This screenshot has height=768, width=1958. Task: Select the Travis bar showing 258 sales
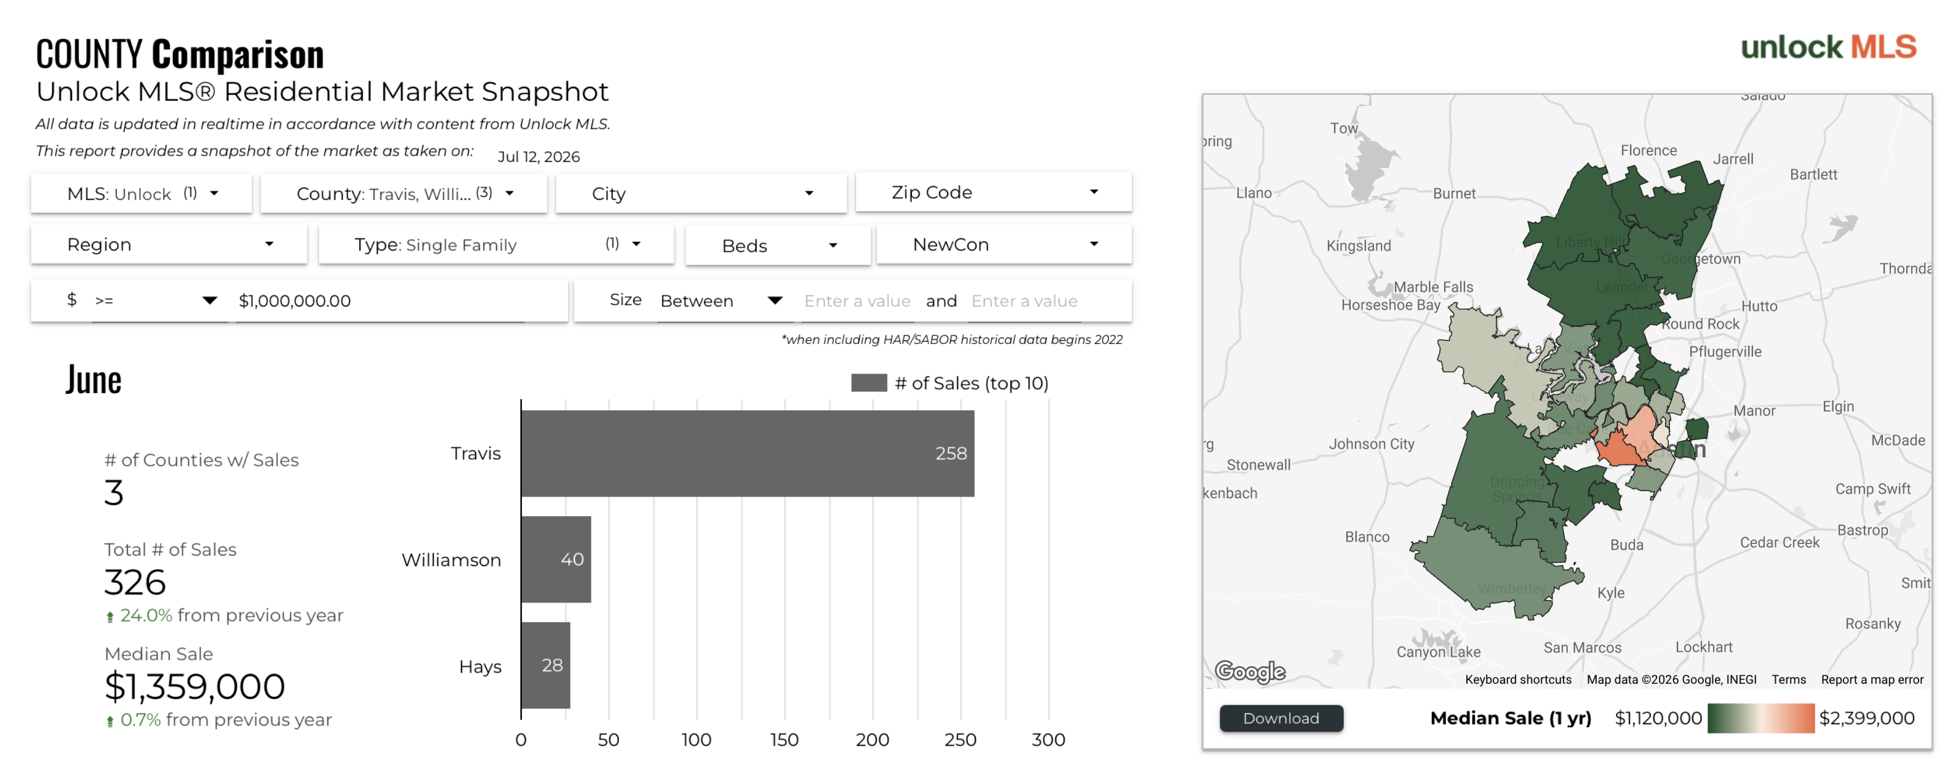click(747, 453)
